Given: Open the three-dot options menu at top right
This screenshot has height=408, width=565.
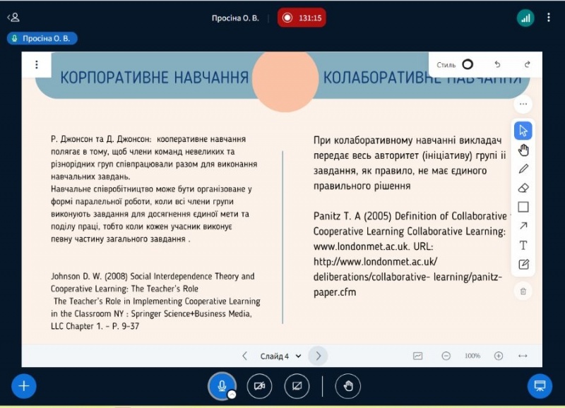Looking at the screenshot, I should pos(549,17).
